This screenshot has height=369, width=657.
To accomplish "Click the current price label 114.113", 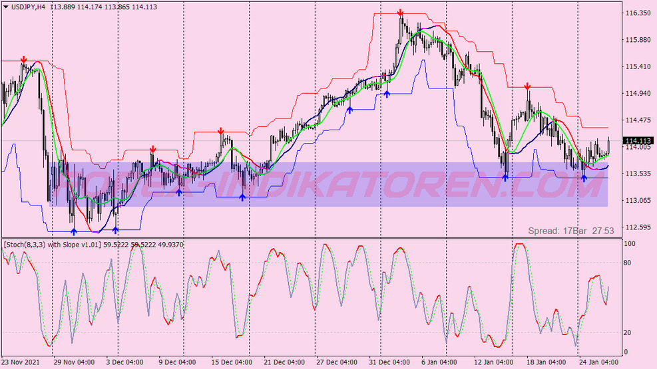I will 638,141.
